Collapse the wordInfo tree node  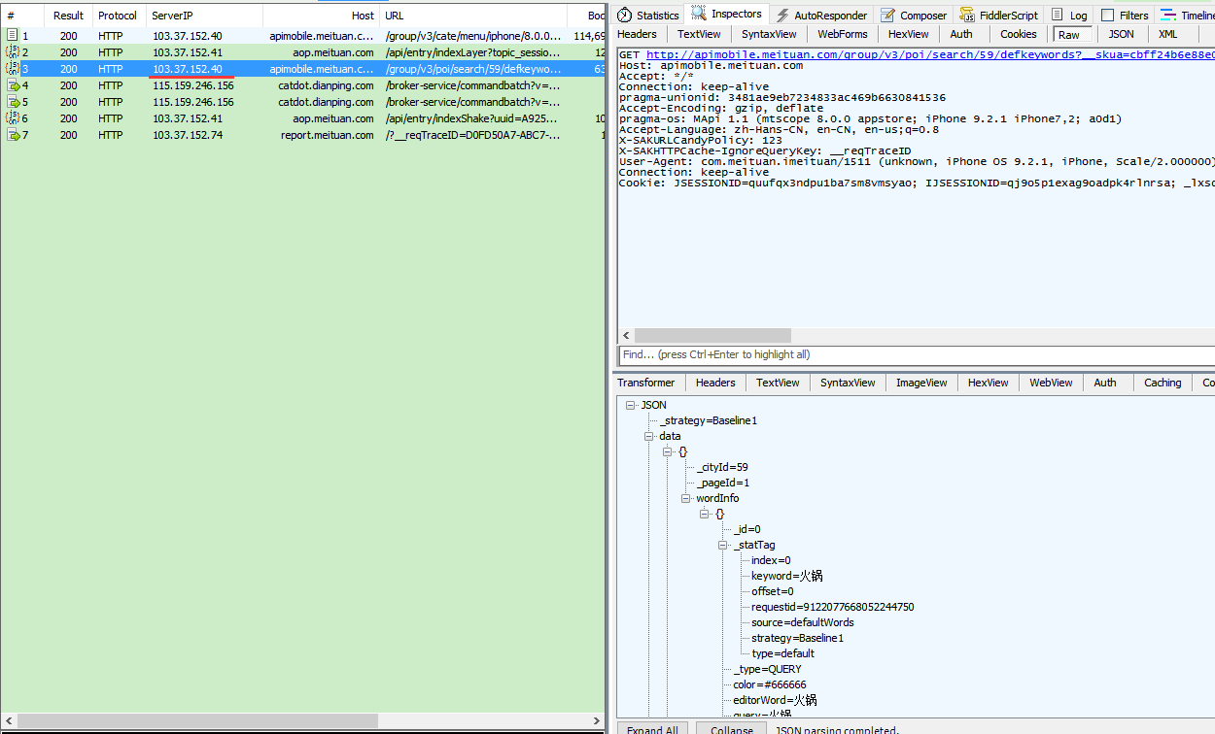[x=686, y=498]
